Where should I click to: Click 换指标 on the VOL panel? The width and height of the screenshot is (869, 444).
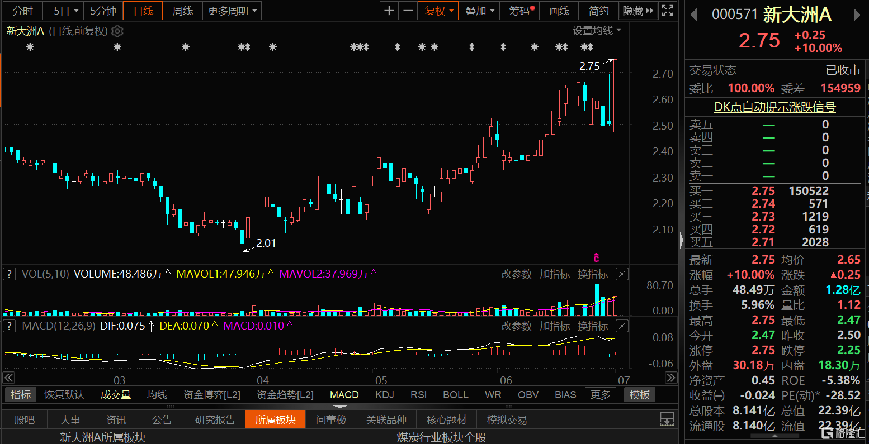[593, 274]
